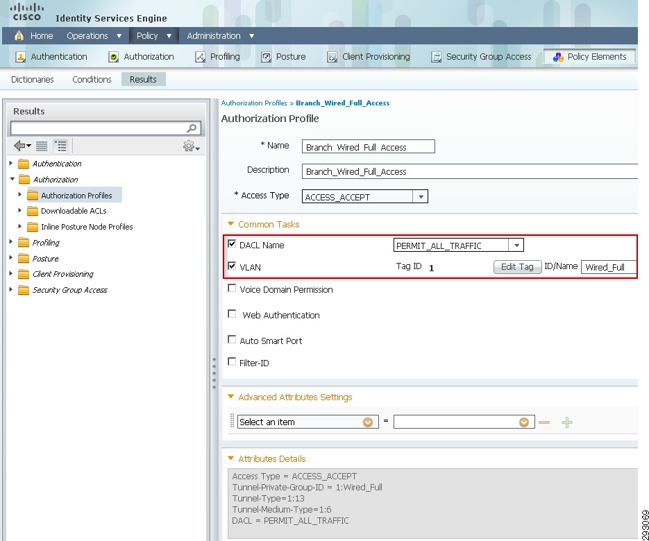Open the gear settings menu in Results
Screen dimensions: 649x541
[191, 146]
